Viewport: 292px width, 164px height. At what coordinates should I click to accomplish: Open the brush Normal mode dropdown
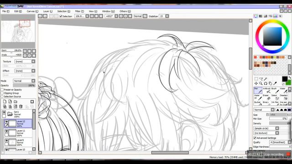(264, 110)
